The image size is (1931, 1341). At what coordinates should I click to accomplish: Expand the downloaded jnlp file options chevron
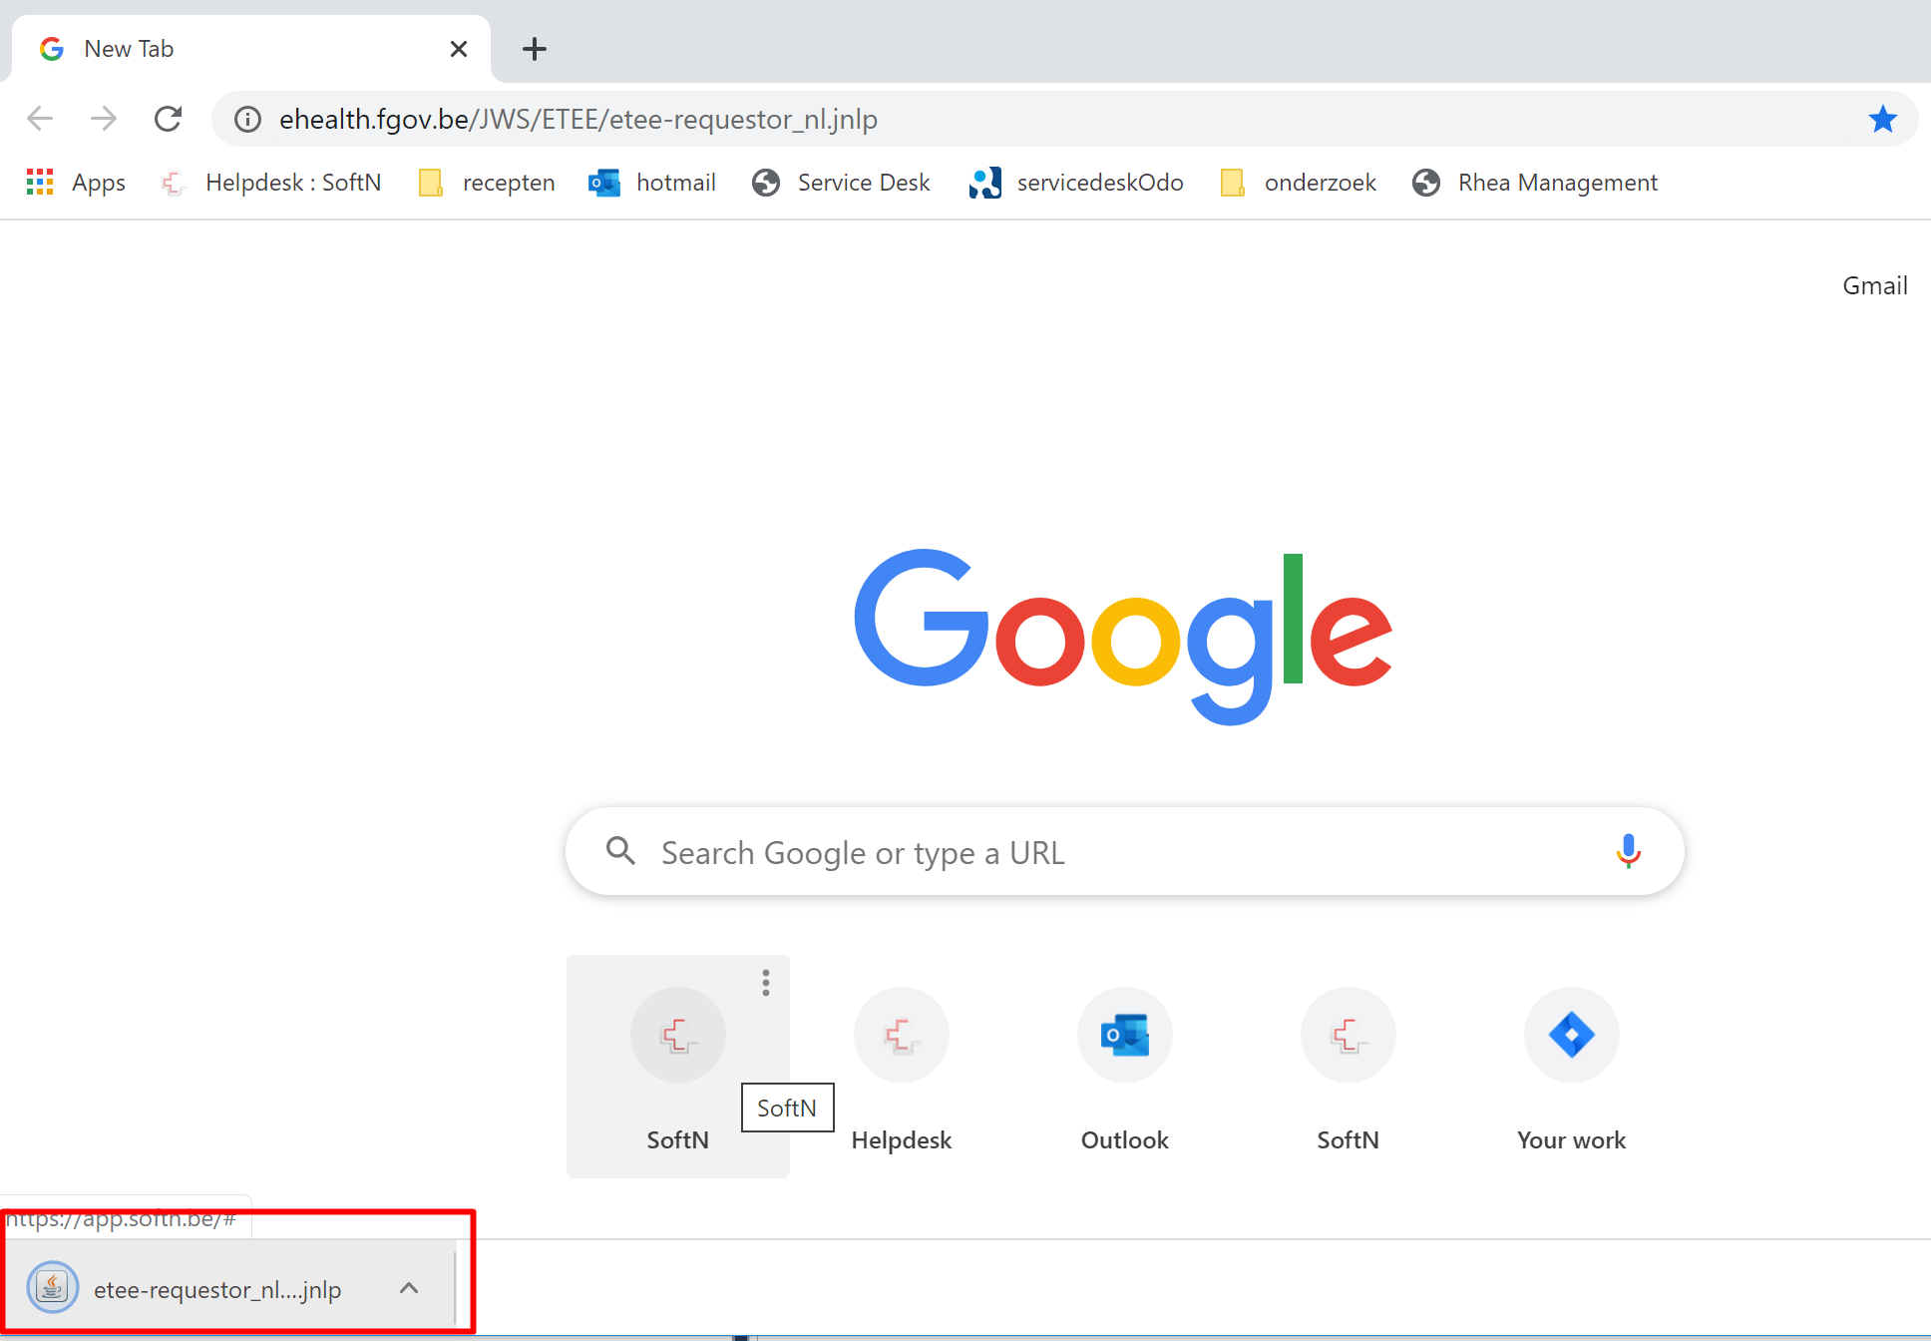point(409,1288)
